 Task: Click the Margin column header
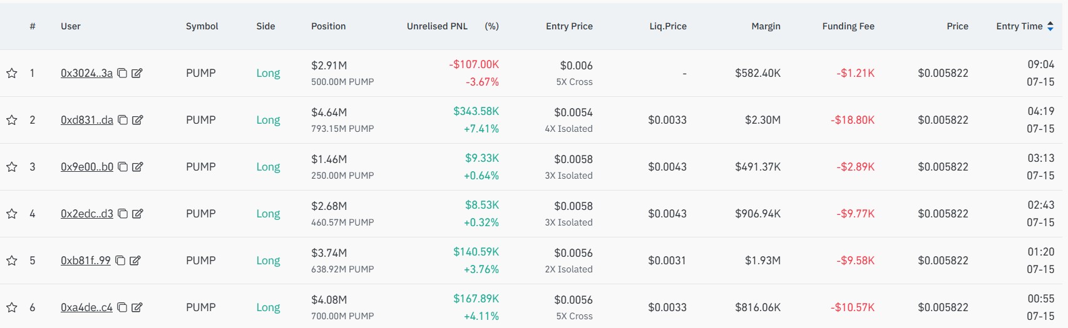[766, 26]
